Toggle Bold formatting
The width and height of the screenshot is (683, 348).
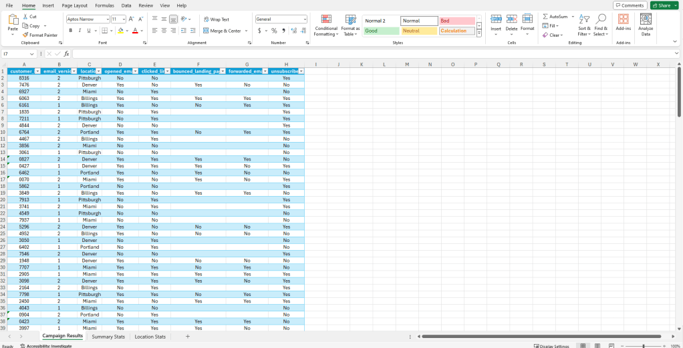pos(71,31)
